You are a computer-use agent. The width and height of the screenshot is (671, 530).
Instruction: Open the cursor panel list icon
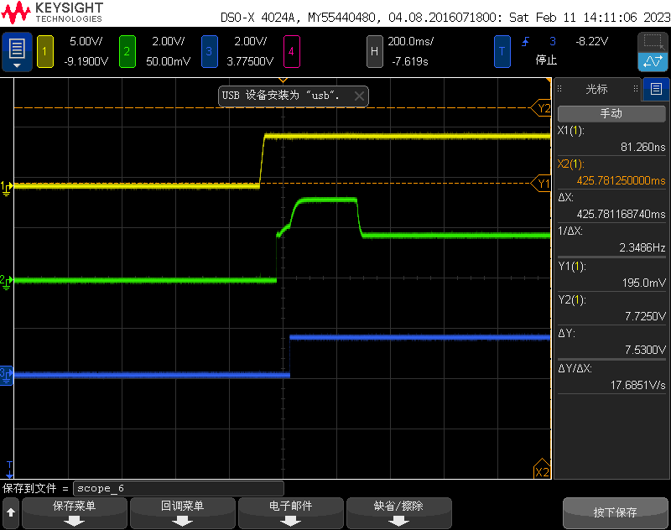(657, 90)
